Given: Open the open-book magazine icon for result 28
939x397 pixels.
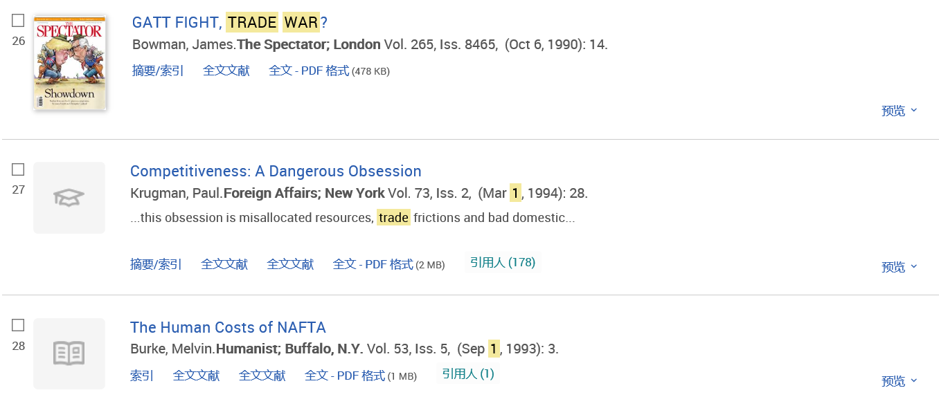Looking at the screenshot, I should (x=69, y=353).
